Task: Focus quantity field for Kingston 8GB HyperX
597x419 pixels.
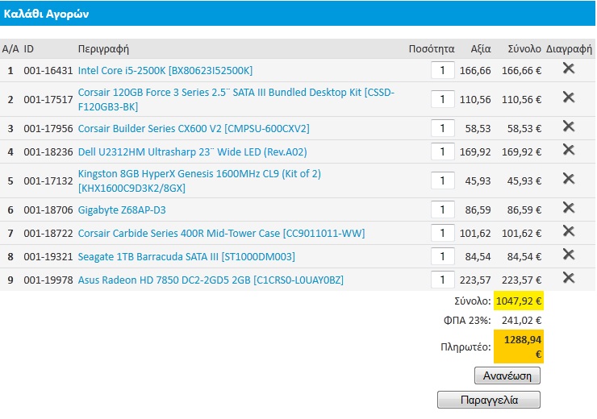Action: tap(442, 180)
